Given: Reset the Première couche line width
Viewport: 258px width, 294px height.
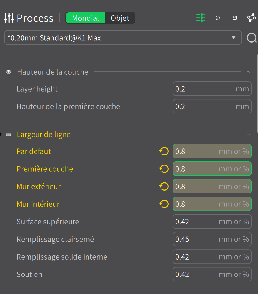Looking at the screenshot, I should click(x=164, y=169).
